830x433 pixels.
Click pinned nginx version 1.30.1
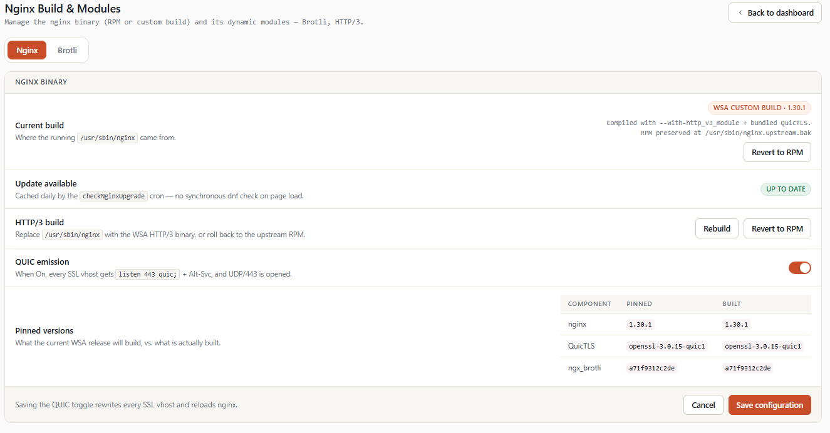click(640, 325)
